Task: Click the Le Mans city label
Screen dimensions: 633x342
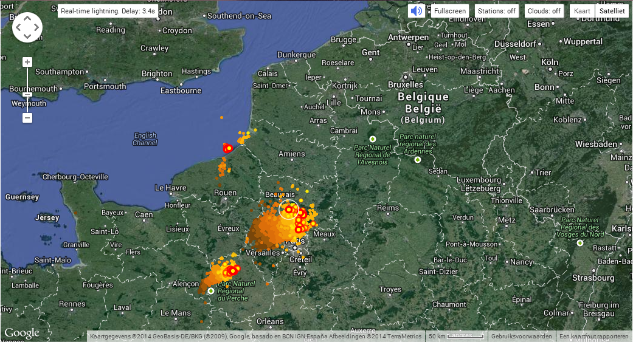Action: pyautogui.click(x=176, y=313)
